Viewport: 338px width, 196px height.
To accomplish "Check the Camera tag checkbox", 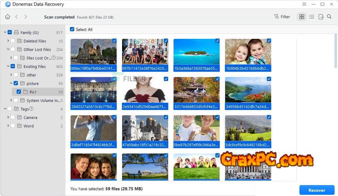I will pyautogui.click(x=13, y=117).
